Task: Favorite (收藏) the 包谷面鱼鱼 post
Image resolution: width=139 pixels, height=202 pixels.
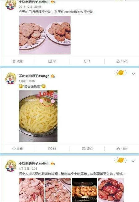Action: point(18,149)
